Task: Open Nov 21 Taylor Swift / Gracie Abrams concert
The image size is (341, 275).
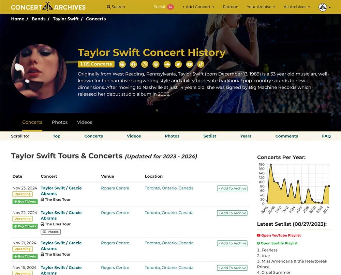Action: (61, 246)
